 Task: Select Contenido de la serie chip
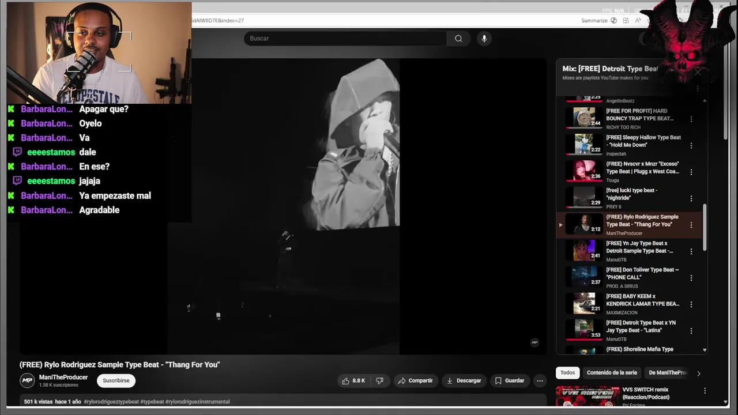point(612,373)
